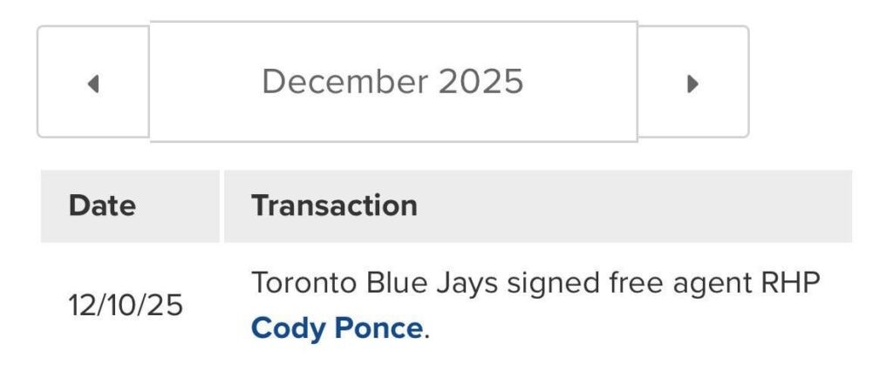This screenshot has width=893, height=384.
Task: Click the next month right arrow icon
Action: click(x=693, y=83)
